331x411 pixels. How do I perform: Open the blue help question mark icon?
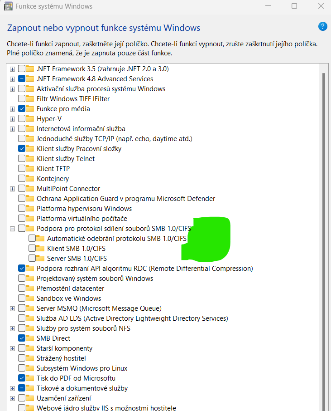point(323,26)
